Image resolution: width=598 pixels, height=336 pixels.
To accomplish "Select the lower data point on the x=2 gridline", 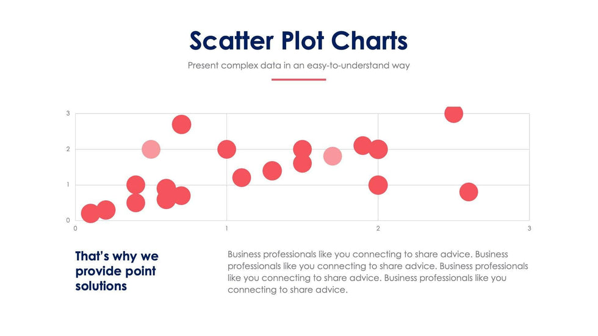I will (378, 185).
